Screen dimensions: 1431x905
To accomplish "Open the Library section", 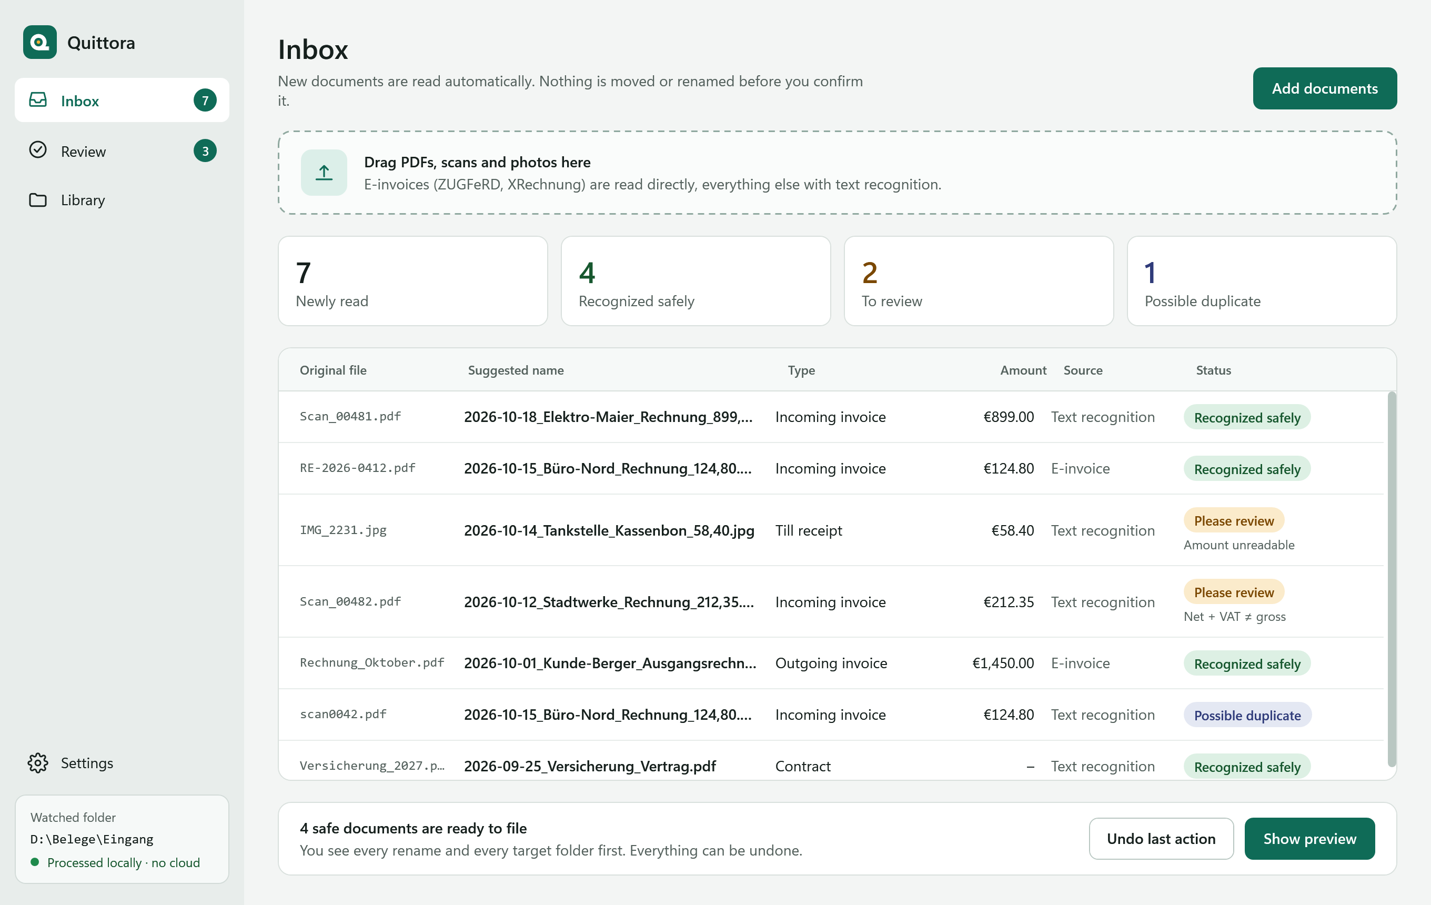I will (122, 199).
